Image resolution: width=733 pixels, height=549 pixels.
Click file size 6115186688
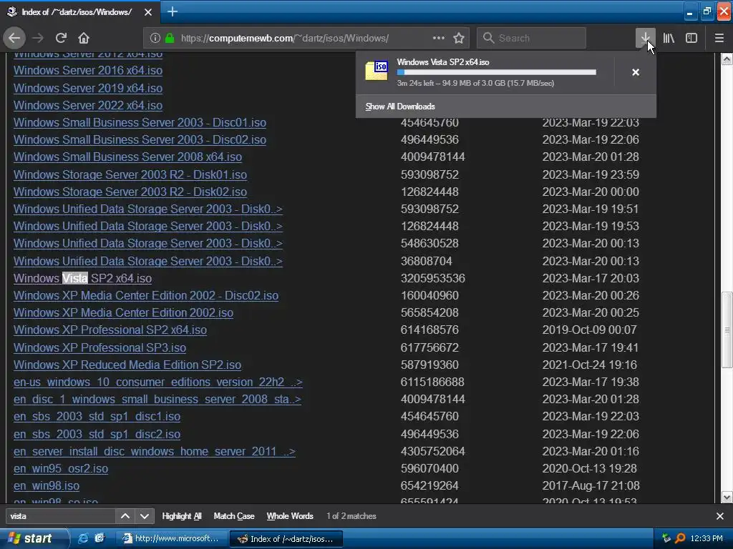[x=432, y=382]
